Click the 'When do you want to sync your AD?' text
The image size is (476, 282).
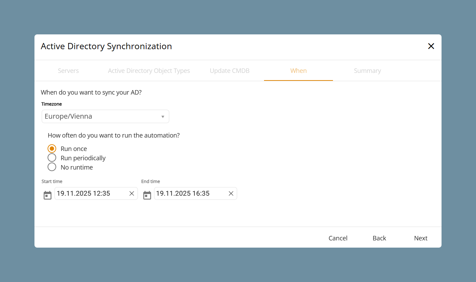91,92
